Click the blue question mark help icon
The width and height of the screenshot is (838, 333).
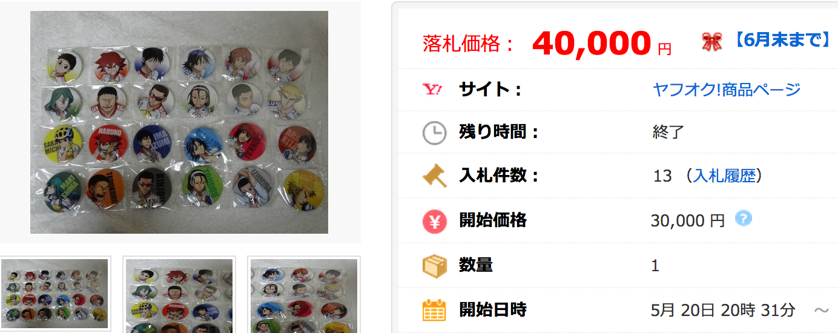pos(744,219)
